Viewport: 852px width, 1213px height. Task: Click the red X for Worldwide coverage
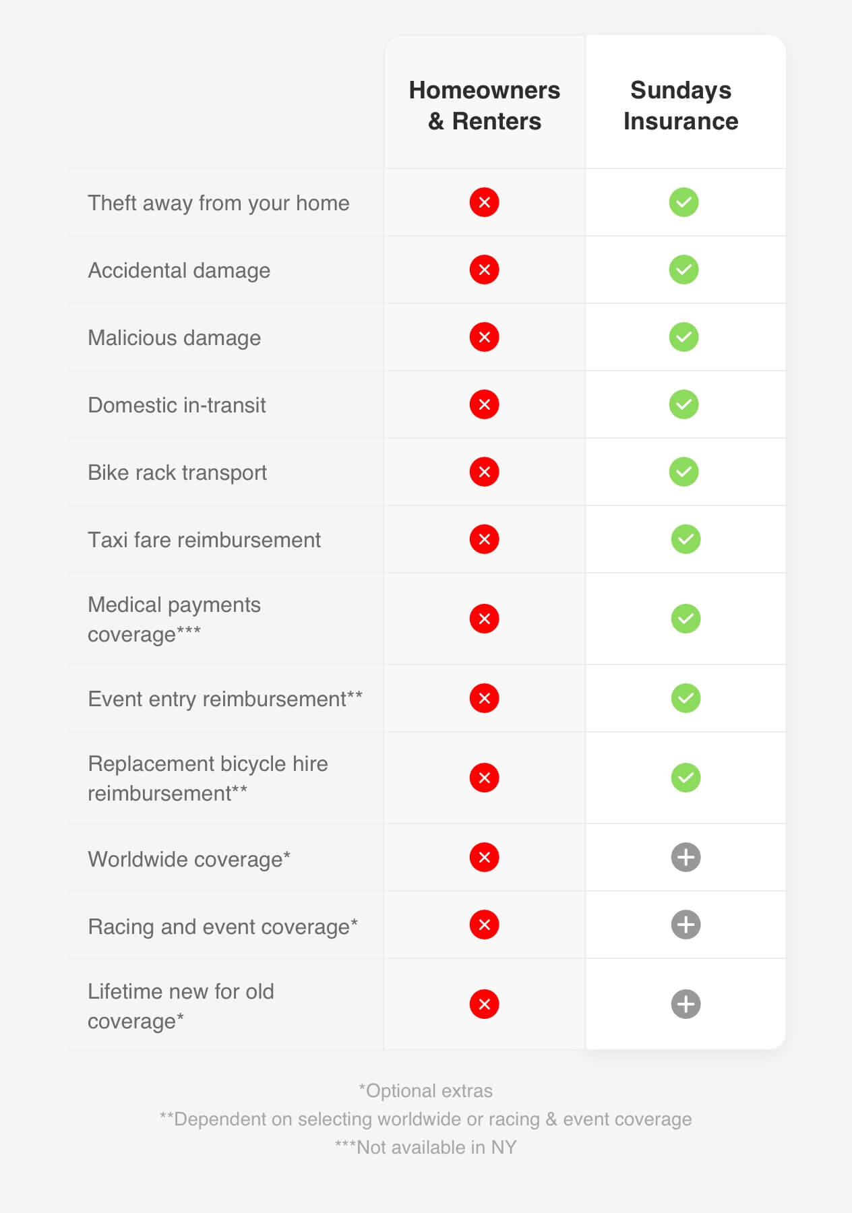[x=484, y=857]
